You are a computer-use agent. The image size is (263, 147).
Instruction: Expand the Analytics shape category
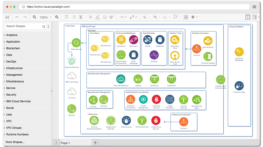(x=27, y=35)
